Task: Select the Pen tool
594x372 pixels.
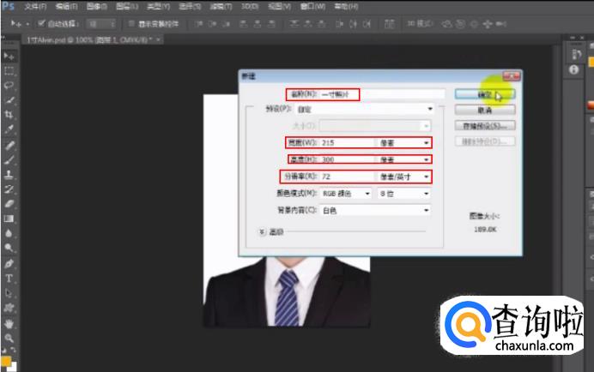Action: [9, 263]
